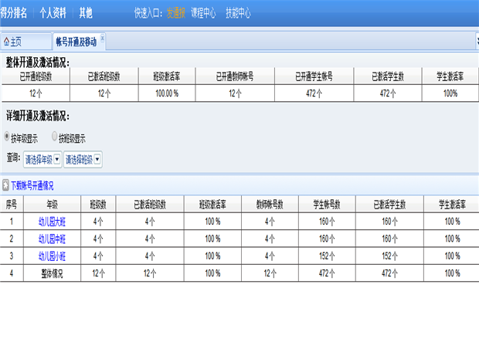The image size is (479, 359).
Task: Click the 发通知 quick link
Action: (x=175, y=13)
